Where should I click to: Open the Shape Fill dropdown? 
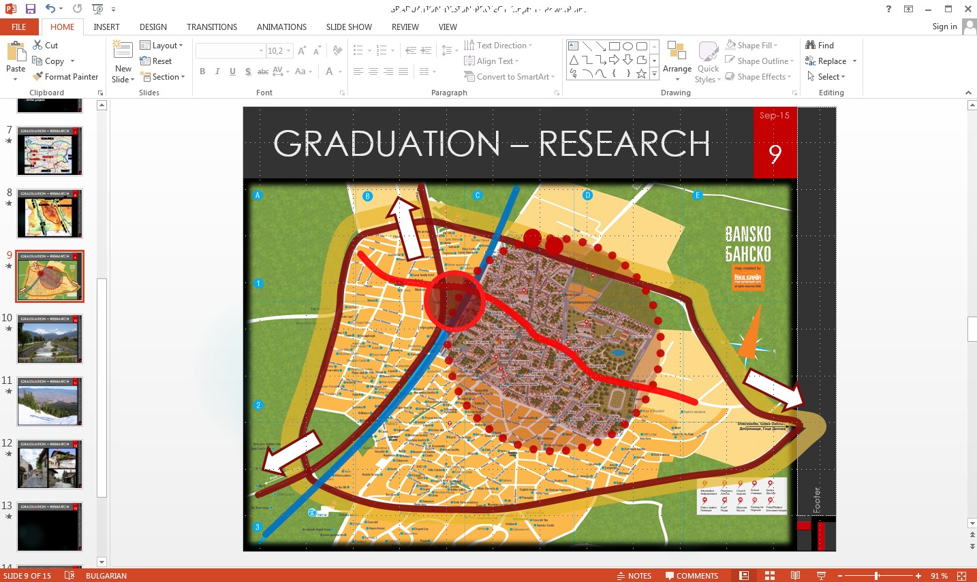751,46
